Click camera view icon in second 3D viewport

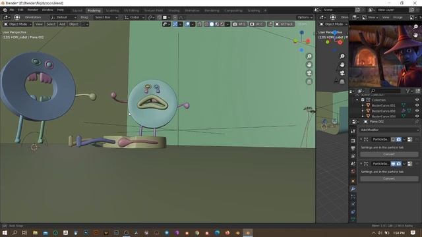(x=342, y=73)
